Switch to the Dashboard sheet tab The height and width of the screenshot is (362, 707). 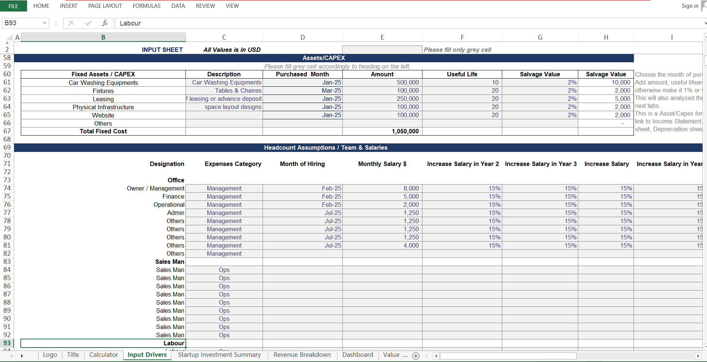coord(358,355)
